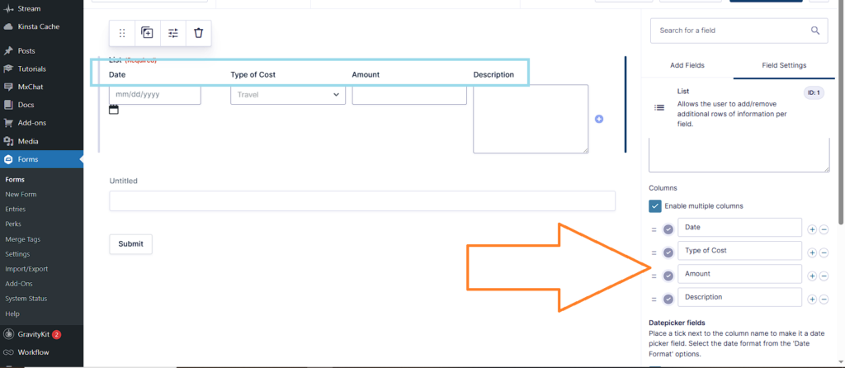Edit the Amount column name input
The image size is (845, 368).
click(x=740, y=274)
